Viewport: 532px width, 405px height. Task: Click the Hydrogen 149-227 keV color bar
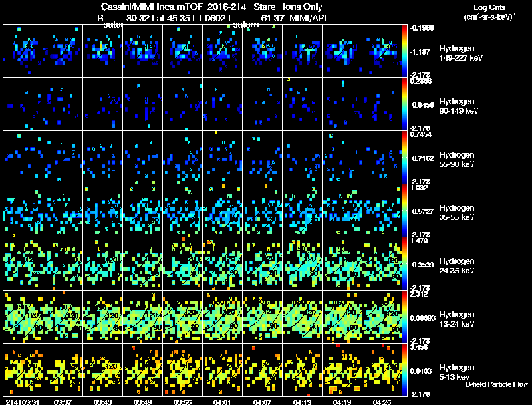click(404, 51)
